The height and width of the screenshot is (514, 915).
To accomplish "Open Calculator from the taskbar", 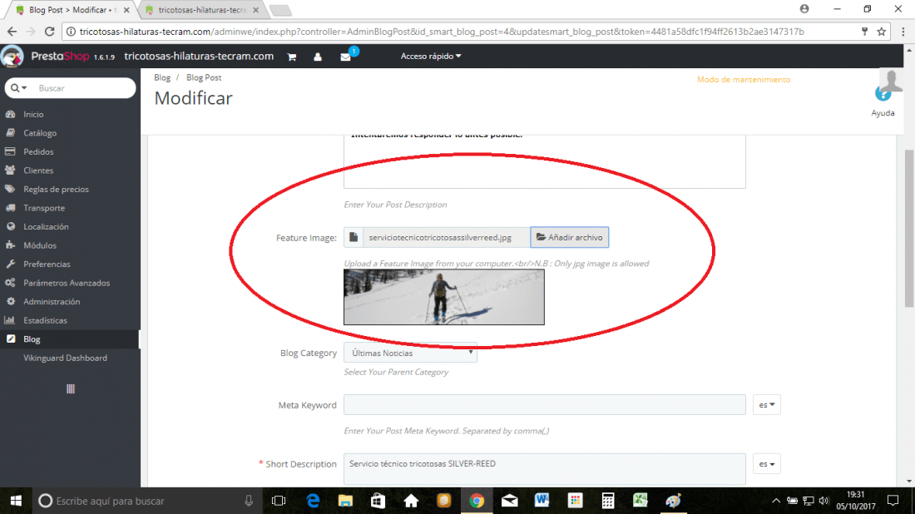I will pos(607,501).
